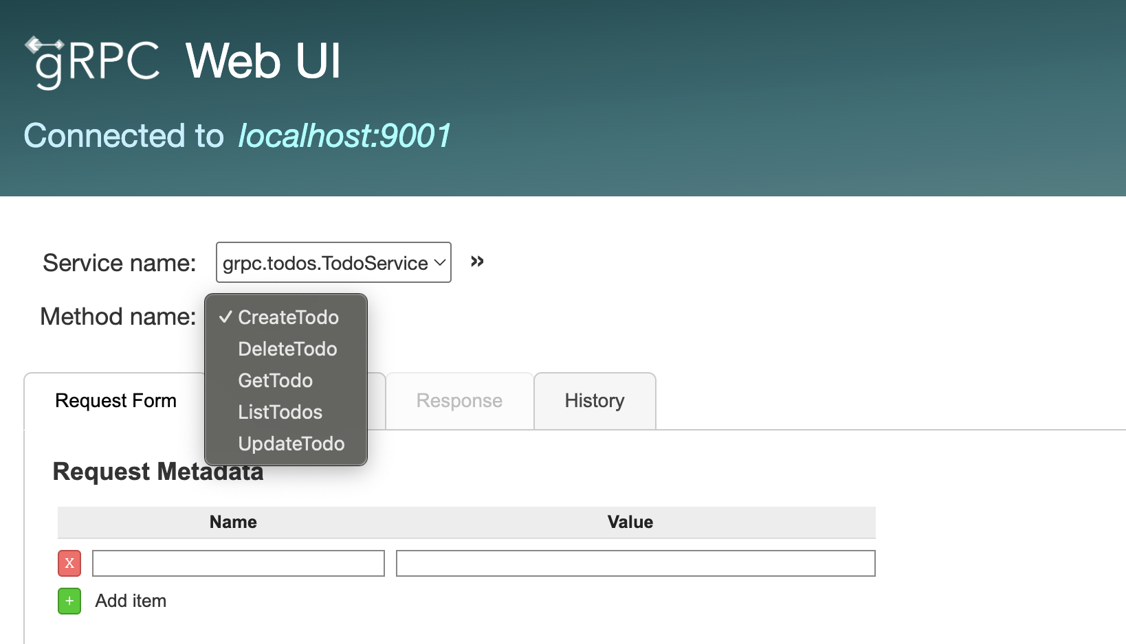Switch to the History tab
Image resolution: width=1126 pixels, height=644 pixels.
(x=594, y=400)
